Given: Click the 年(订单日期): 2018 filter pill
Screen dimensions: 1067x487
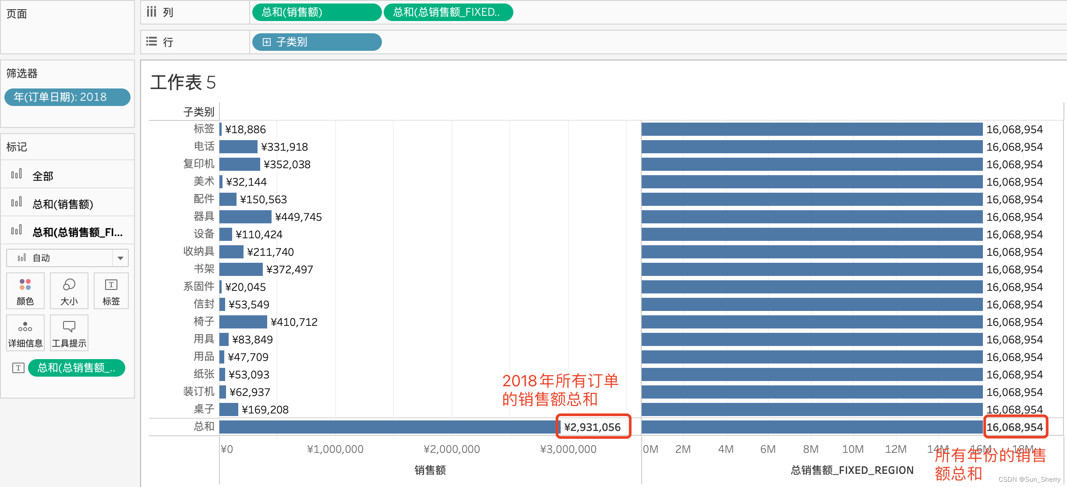Looking at the screenshot, I should [67, 97].
